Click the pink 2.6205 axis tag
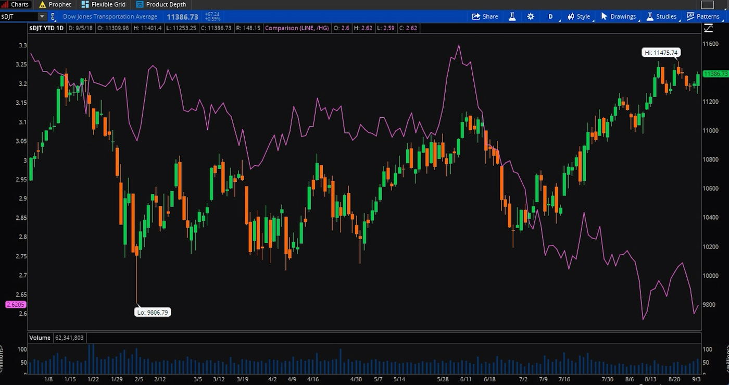The image size is (729, 385). click(16, 304)
